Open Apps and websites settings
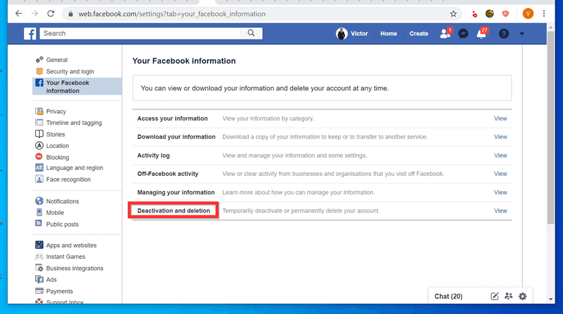Viewport: 563px width, 314px height. point(71,245)
